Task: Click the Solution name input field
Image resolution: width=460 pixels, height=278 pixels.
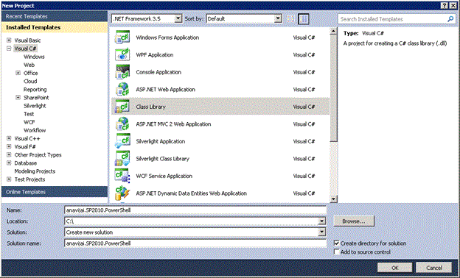Action: pyautogui.click(x=195, y=243)
